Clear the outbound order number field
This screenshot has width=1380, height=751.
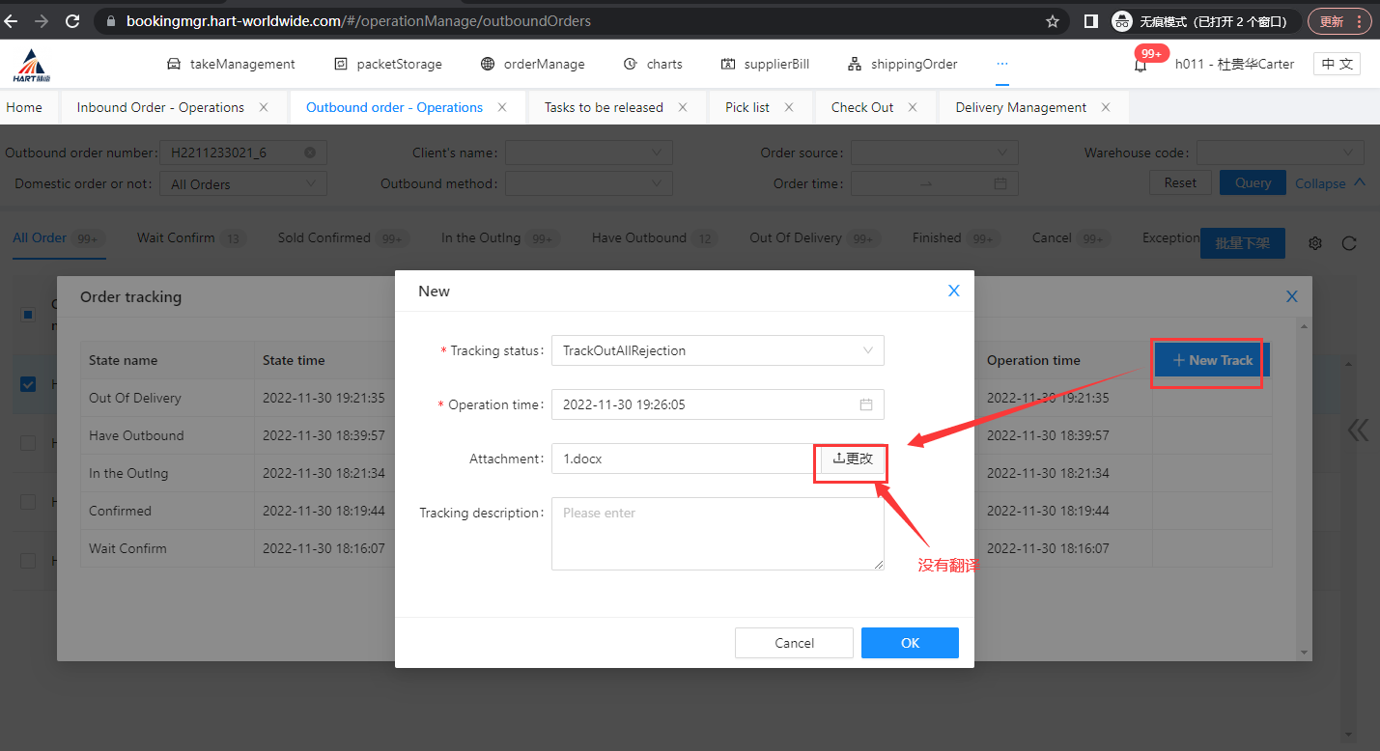click(310, 153)
